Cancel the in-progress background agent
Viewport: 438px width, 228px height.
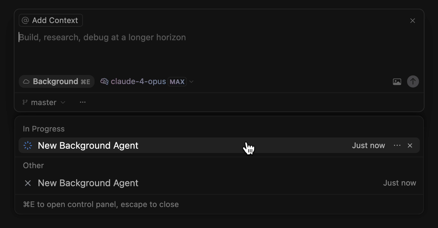[410, 146]
